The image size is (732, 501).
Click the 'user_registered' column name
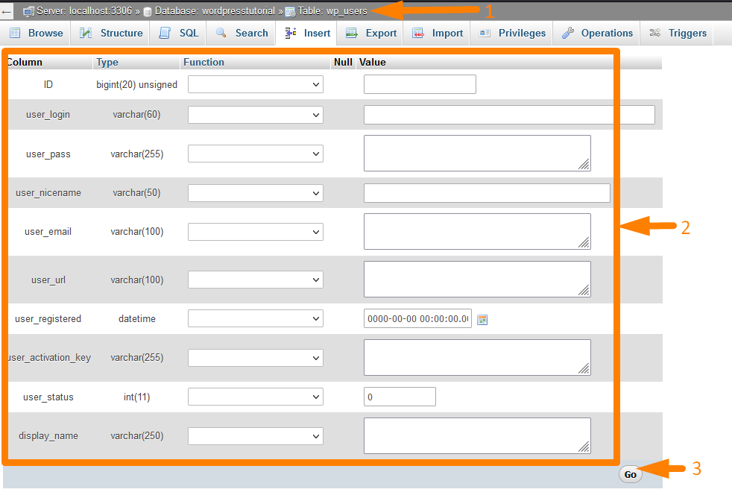pos(48,318)
